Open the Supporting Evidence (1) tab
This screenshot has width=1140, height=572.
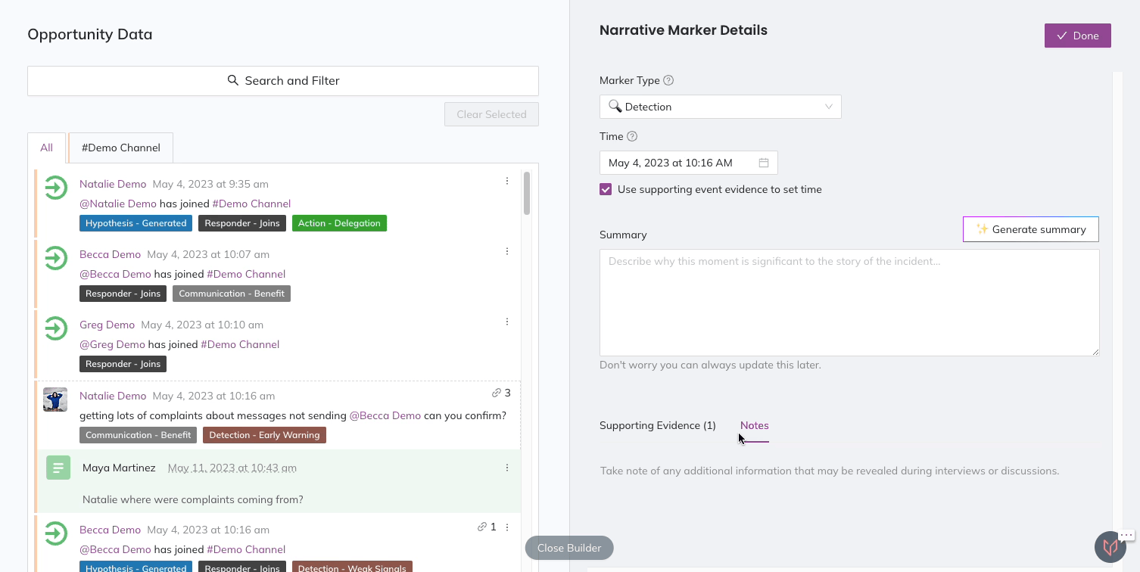coord(657,425)
